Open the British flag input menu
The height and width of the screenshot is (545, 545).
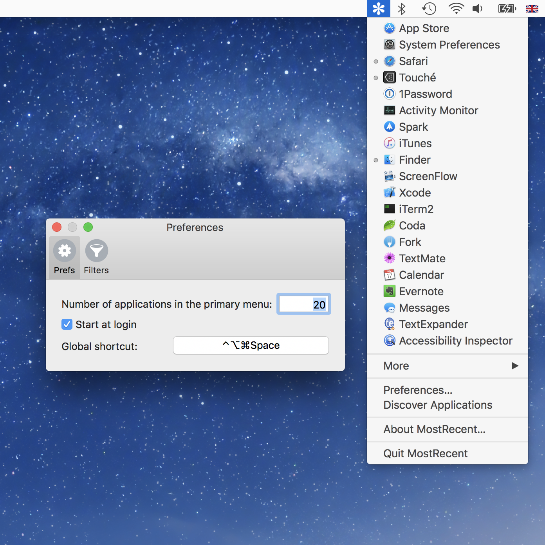pyautogui.click(x=532, y=9)
